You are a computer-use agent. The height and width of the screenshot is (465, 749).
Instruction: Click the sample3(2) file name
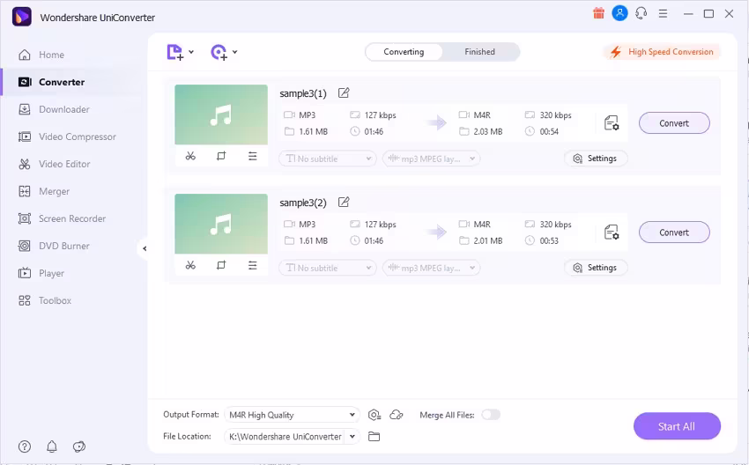(x=303, y=203)
